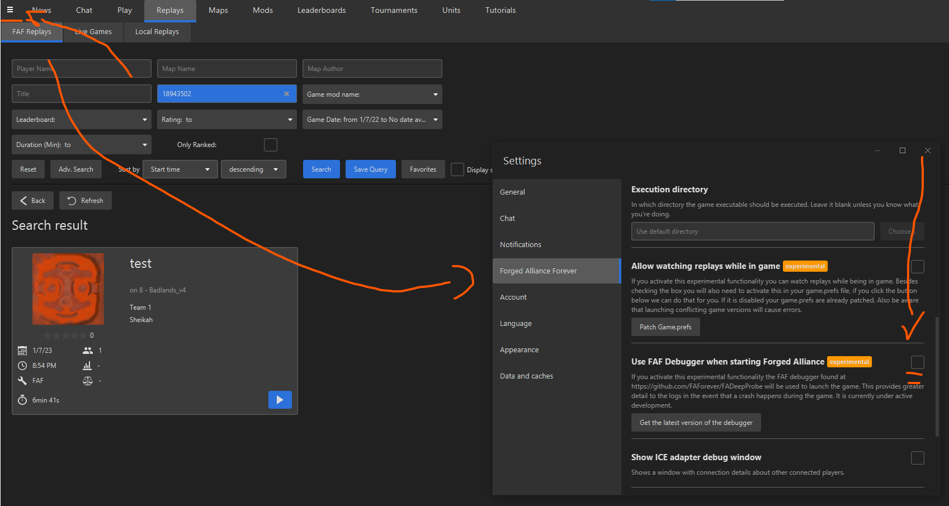The image size is (949, 506).
Task: Click the Use default directory field
Action: click(753, 231)
